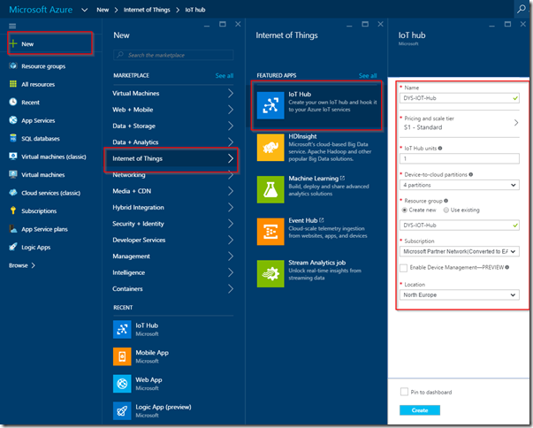Click See all link under Marketplace
The height and width of the screenshot is (428, 533).
(x=225, y=76)
